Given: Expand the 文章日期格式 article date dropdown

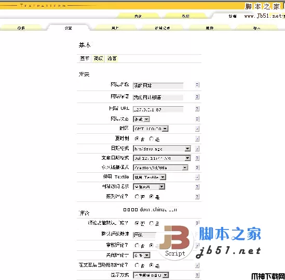Looking at the screenshot, I should tap(162, 158).
